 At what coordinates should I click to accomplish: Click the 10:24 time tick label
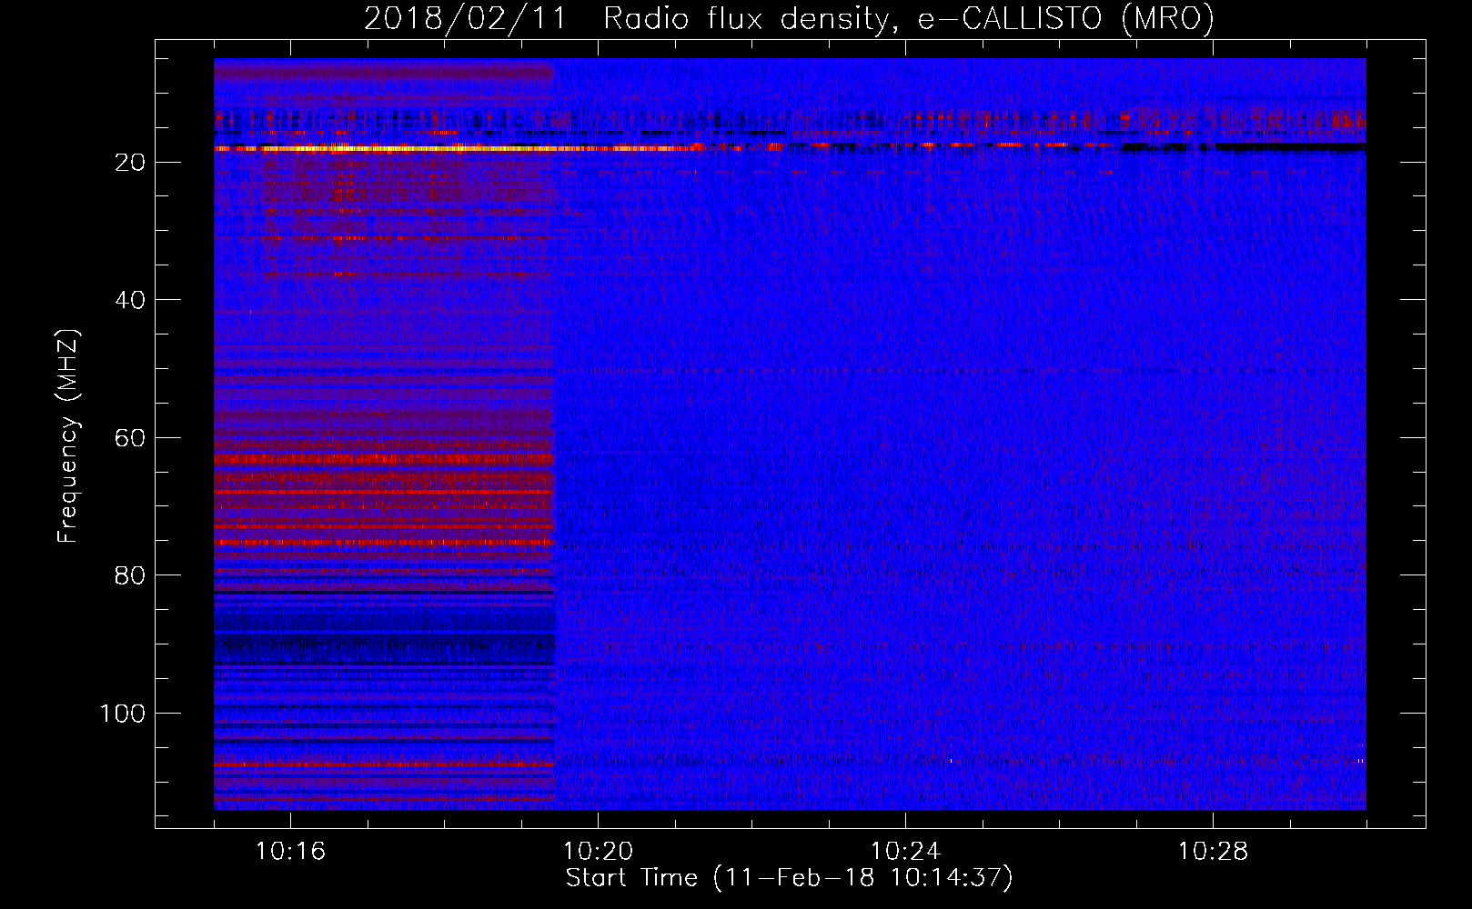pyautogui.click(x=905, y=851)
